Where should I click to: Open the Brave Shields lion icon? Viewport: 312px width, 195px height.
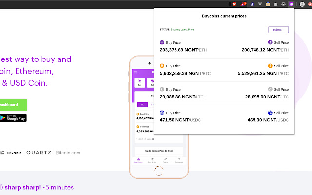[x=234, y=4]
